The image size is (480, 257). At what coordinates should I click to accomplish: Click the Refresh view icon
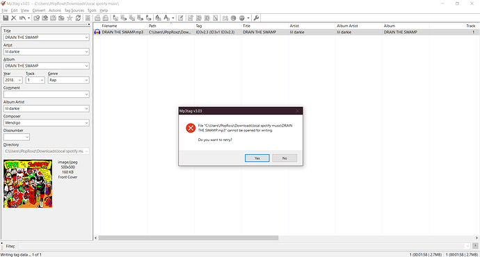[x=78, y=18]
